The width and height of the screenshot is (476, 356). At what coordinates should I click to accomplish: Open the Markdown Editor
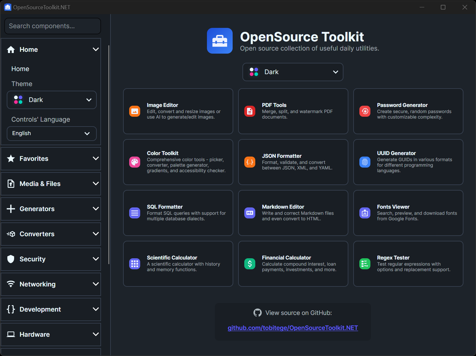[293, 213]
